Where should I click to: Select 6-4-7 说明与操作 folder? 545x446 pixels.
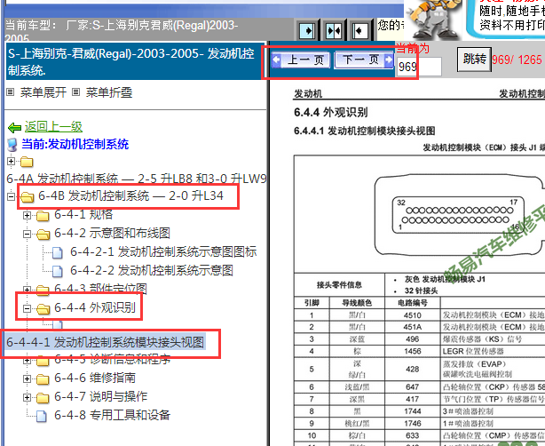[x=101, y=396]
